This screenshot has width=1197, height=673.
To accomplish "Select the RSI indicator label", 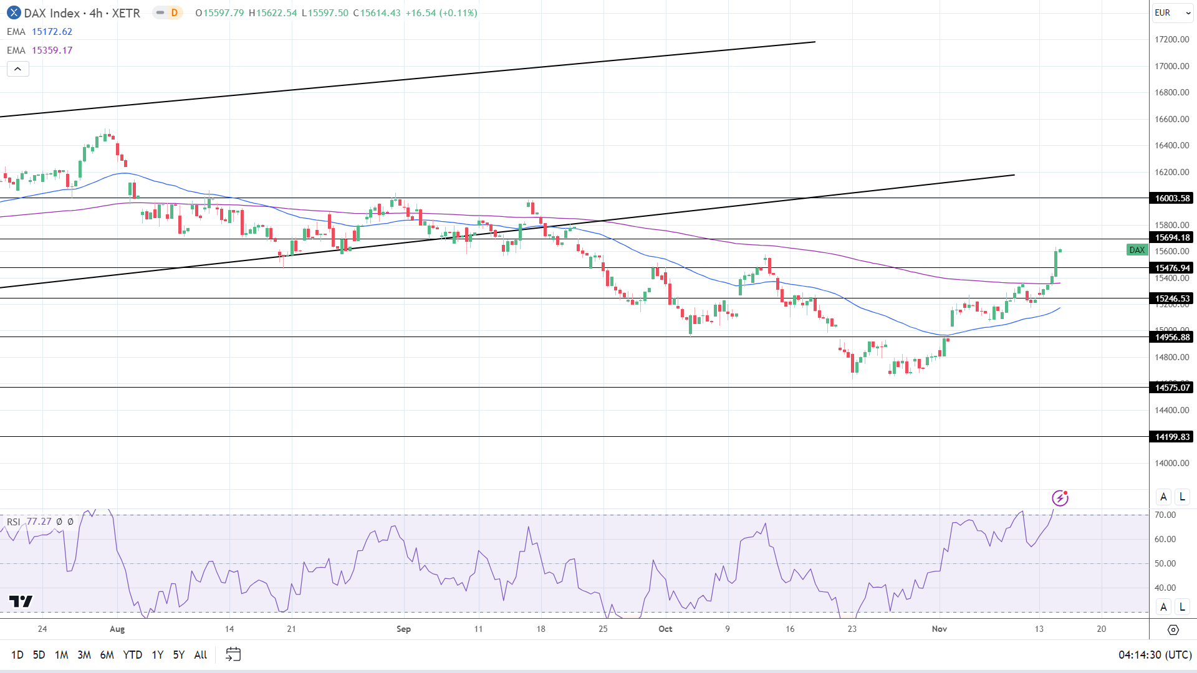I will (x=14, y=522).
